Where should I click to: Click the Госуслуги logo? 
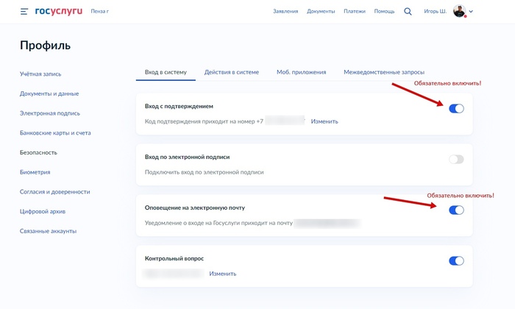pyautogui.click(x=59, y=11)
